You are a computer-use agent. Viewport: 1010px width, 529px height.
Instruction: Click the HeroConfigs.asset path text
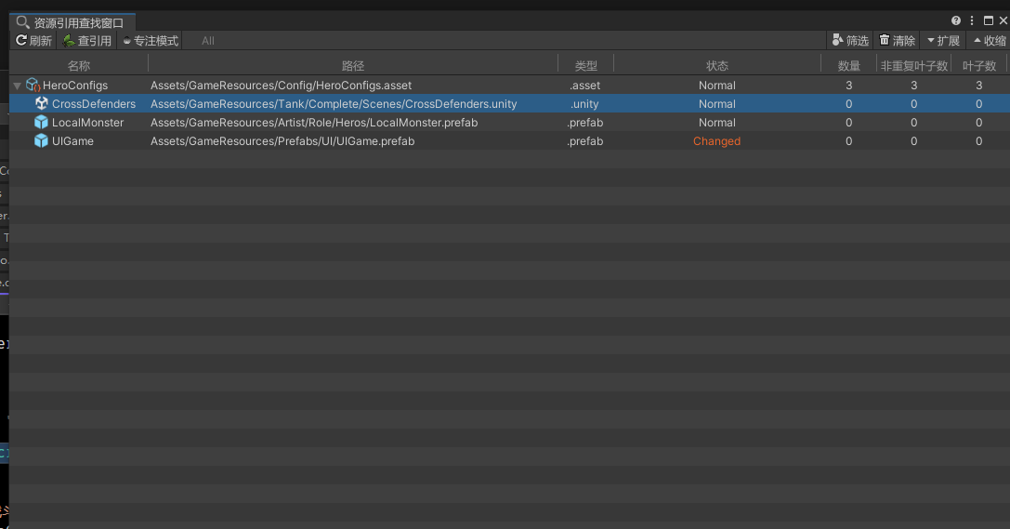pos(281,85)
